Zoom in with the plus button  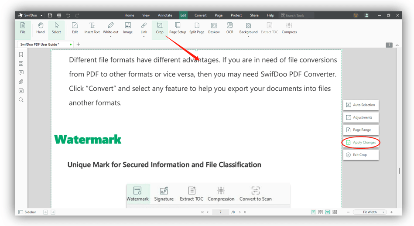pyautogui.click(x=391, y=212)
